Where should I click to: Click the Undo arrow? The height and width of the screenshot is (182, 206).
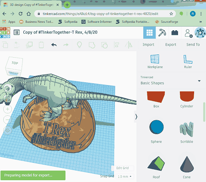[x=54, y=45]
